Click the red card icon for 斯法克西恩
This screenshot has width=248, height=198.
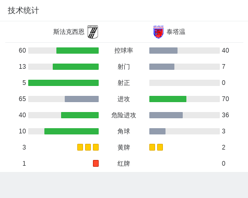(96, 163)
